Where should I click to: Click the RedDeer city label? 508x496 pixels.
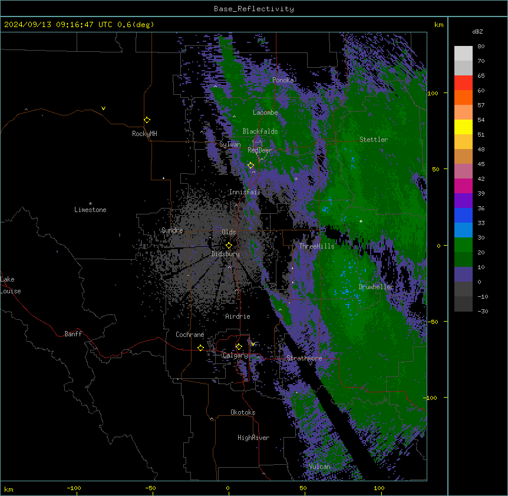260,150
